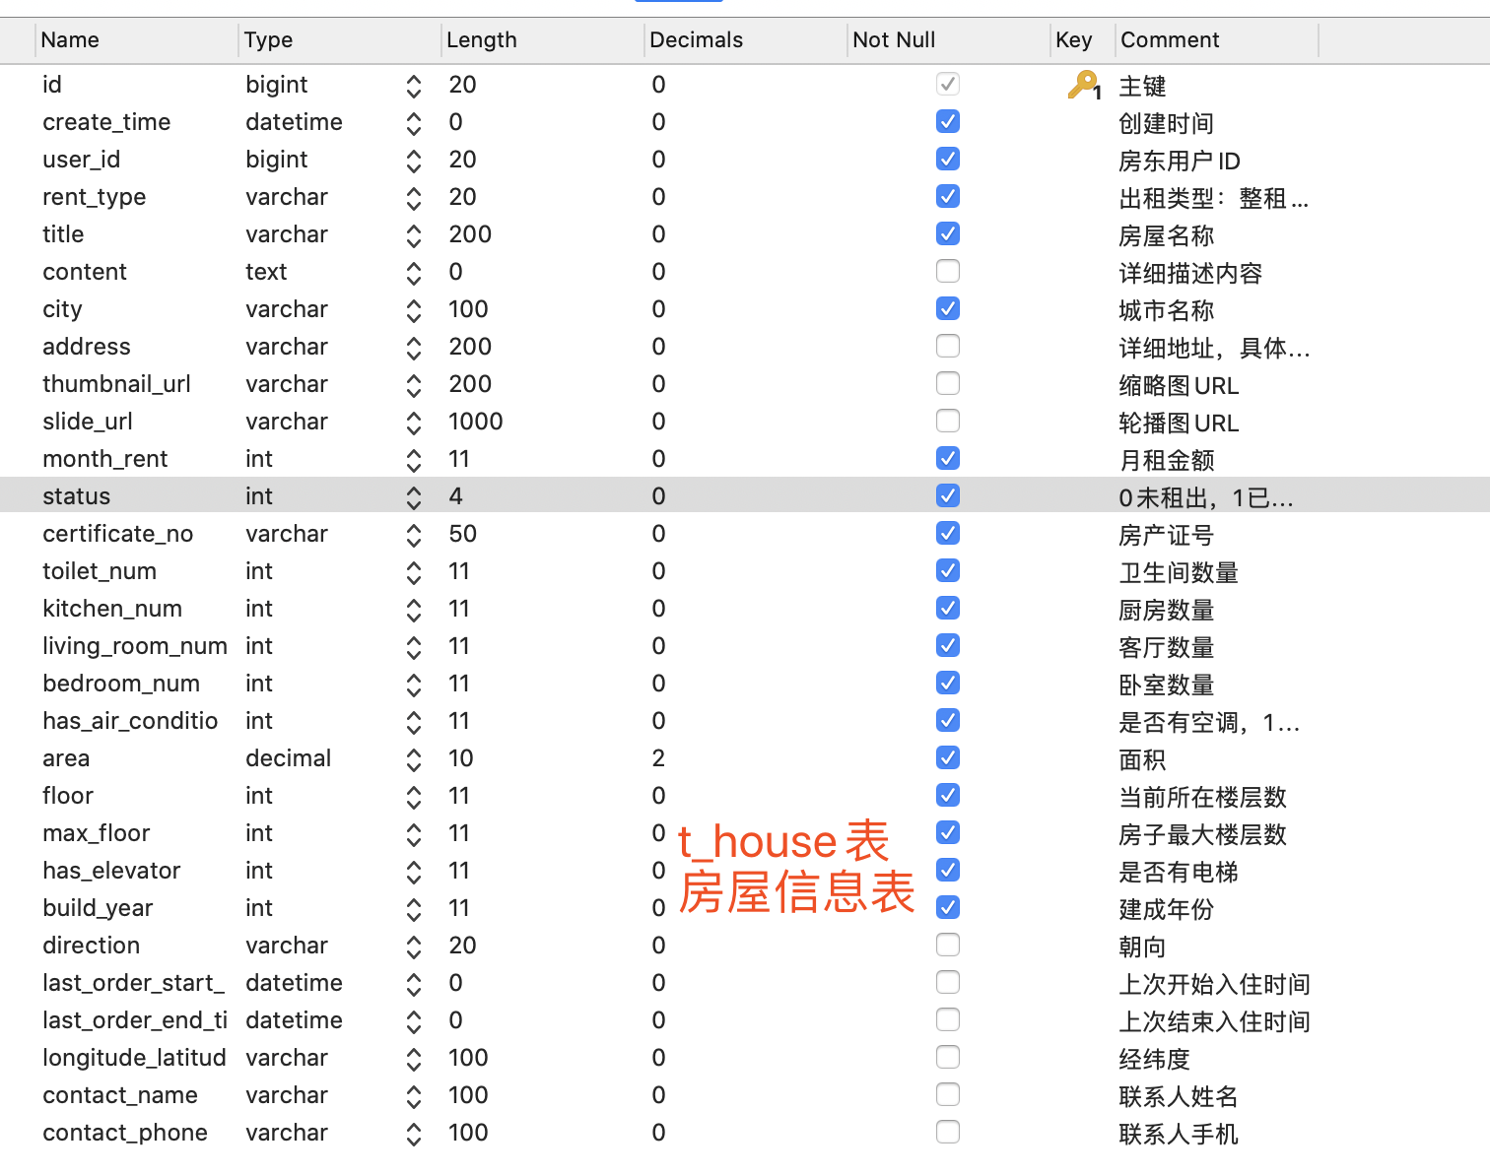1490x1176 pixels.
Task: Enable Not Null for address field
Action: 948,347
